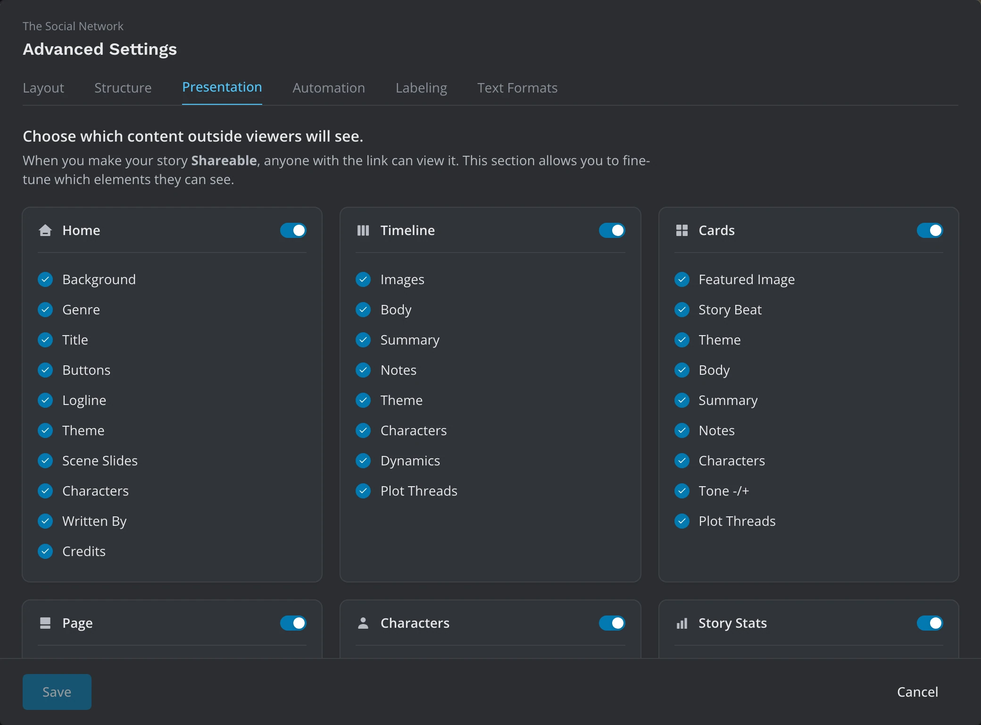Toggle the Story Stats switch
This screenshot has height=725, width=981.
[930, 623]
